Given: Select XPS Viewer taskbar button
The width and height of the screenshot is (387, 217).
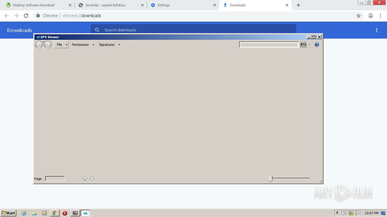Looking at the screenshot, I should coord(85,213).
